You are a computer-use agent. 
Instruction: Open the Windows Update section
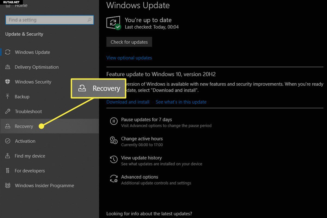49,52
